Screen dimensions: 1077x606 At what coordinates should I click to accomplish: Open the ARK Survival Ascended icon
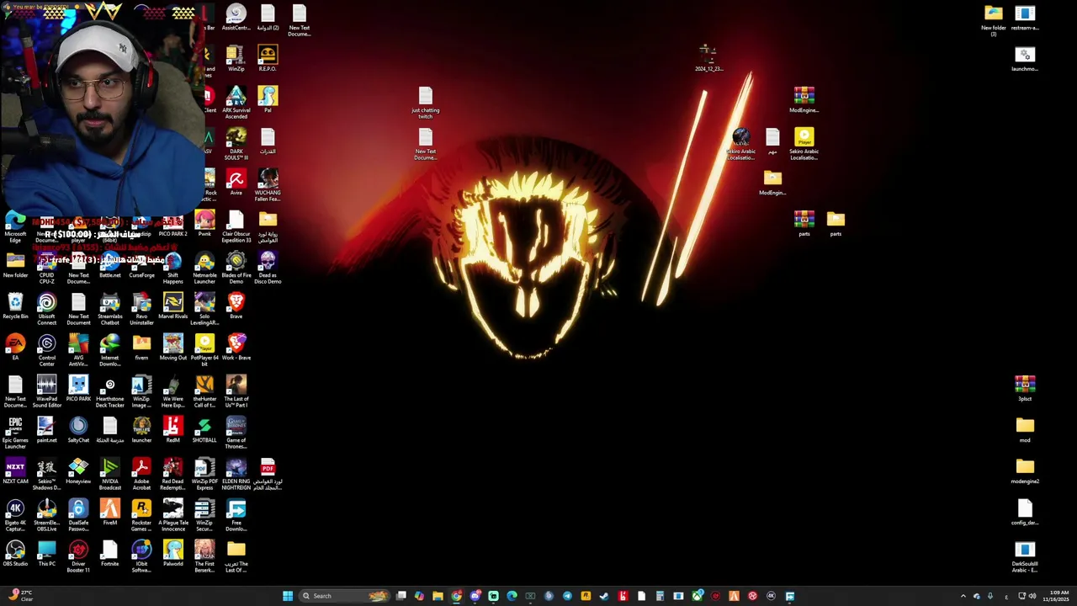coord(236,103)
